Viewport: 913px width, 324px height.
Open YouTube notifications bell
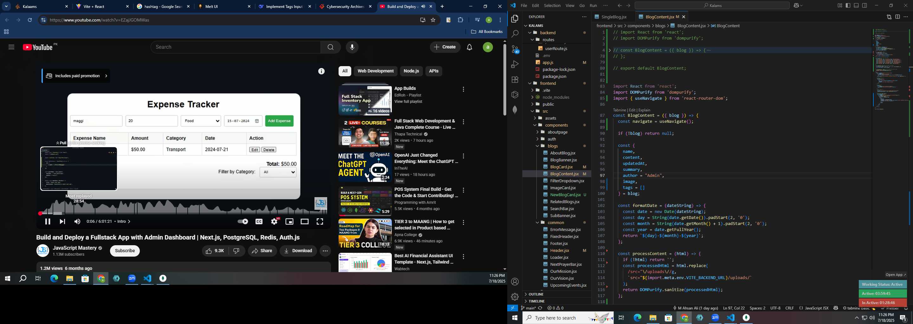(469, 47)
